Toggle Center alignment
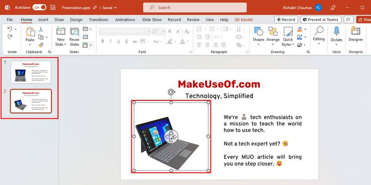 (x=207, y=45)
